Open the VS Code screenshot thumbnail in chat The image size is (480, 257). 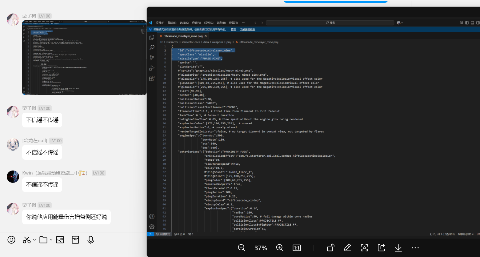click(x=84, y=58)
